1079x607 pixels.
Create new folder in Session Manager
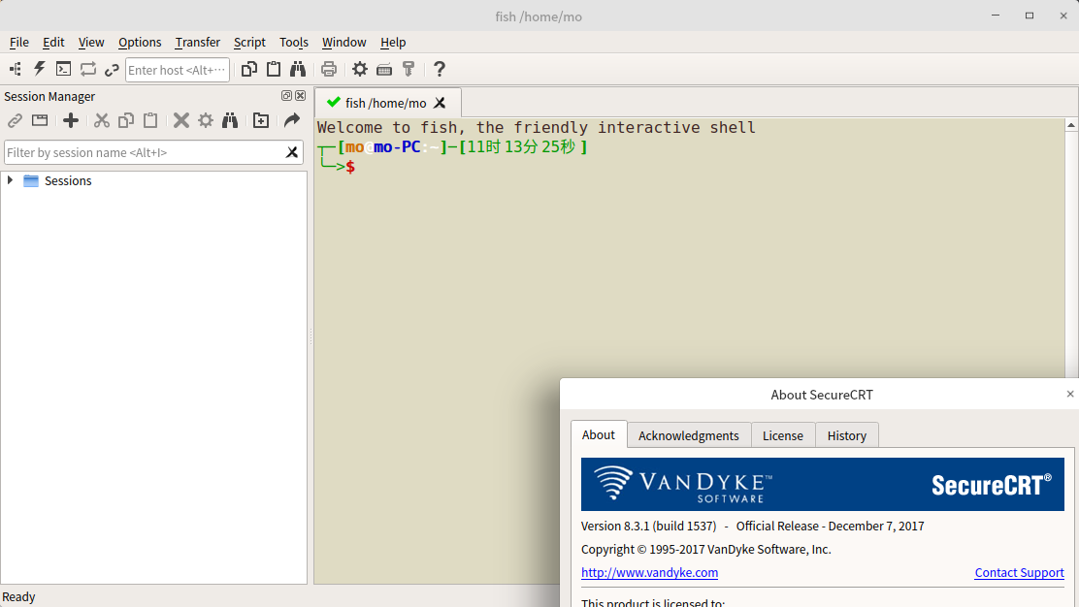(261, 120)
